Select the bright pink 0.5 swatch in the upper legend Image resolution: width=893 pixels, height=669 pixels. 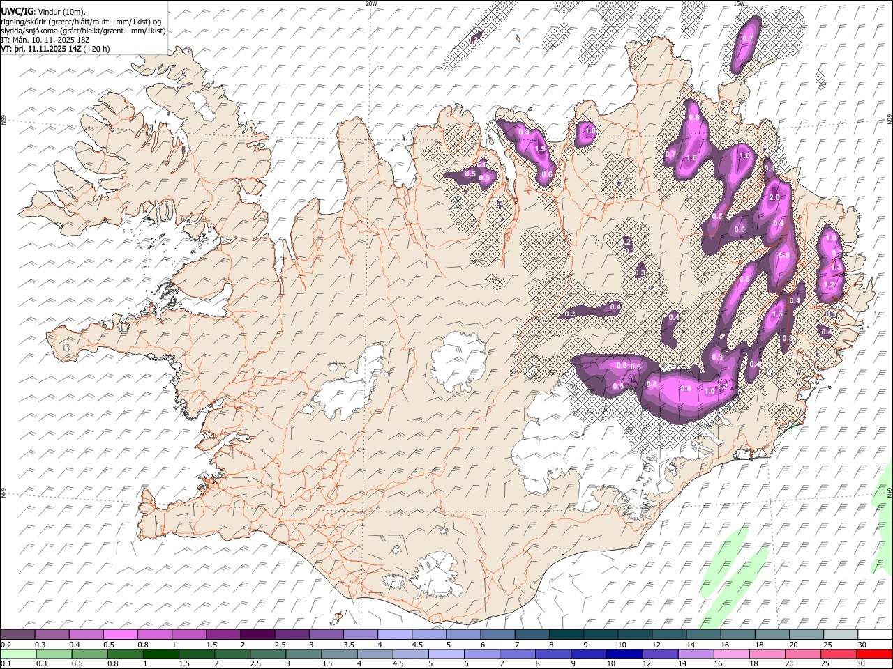click(121, 635)
